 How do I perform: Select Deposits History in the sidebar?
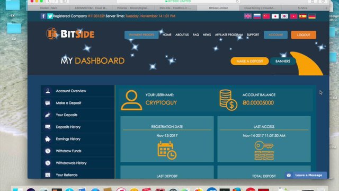[x=78, y=127]
